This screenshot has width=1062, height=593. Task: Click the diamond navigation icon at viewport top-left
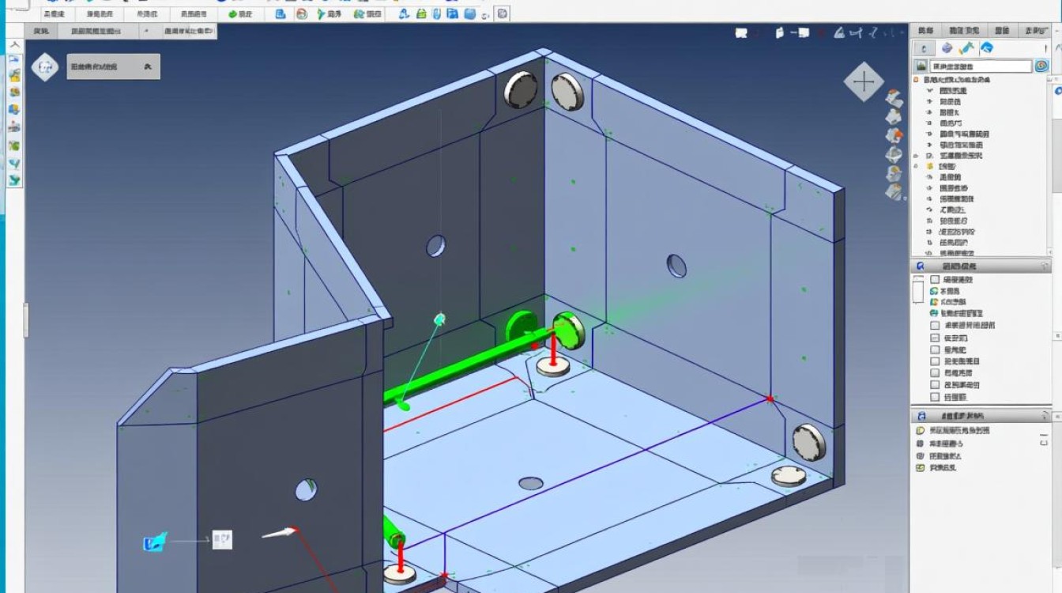(45, 66)
